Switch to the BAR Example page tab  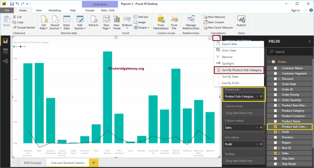(x=32, y=162)
